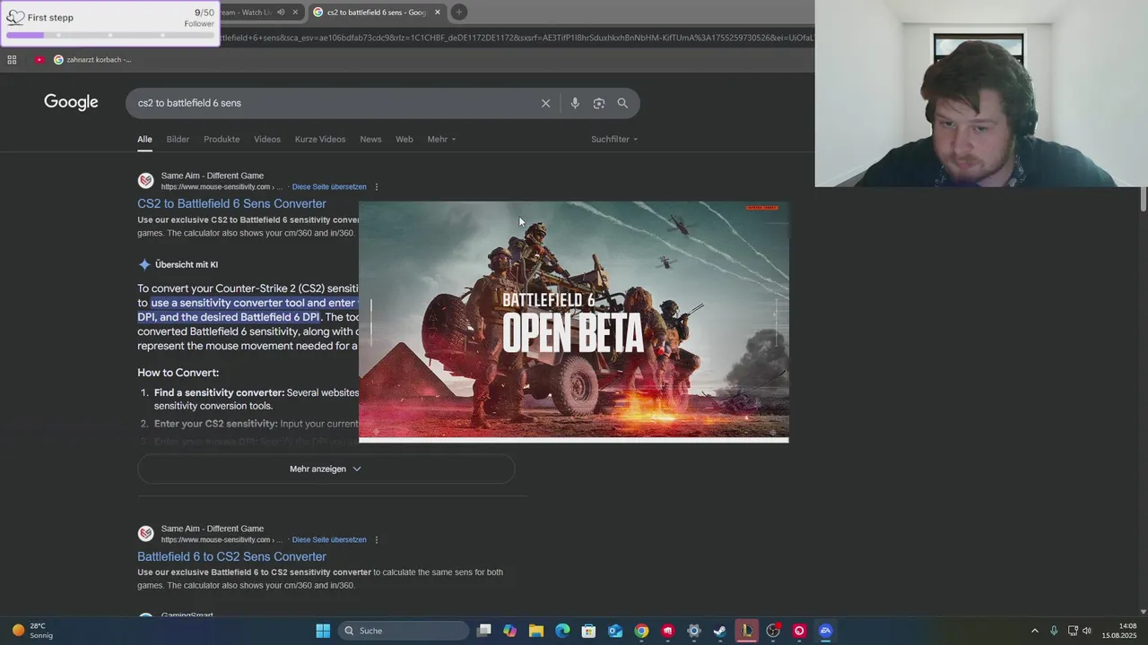This screenshot has height=645, width=1148.
Task: Expand AI overview with 'Mehr anzeigen'
Action: tap(326, 469)
